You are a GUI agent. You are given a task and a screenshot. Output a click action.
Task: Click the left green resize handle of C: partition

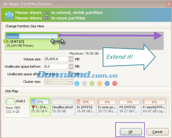click(5, 41)
